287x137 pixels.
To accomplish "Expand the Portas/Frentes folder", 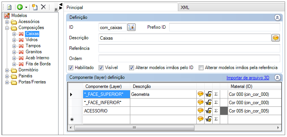I will tap(7, 83).
